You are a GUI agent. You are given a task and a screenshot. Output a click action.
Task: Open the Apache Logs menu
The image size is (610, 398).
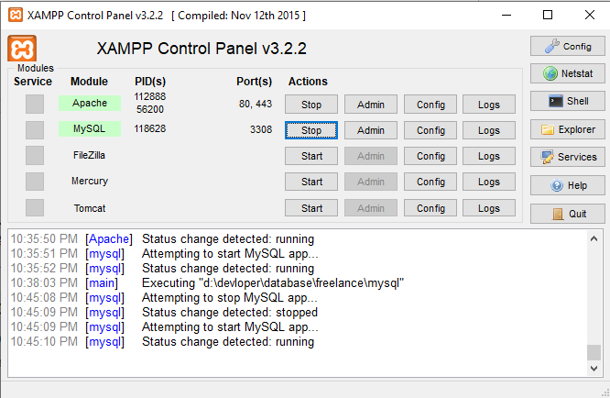click(489, 105)
